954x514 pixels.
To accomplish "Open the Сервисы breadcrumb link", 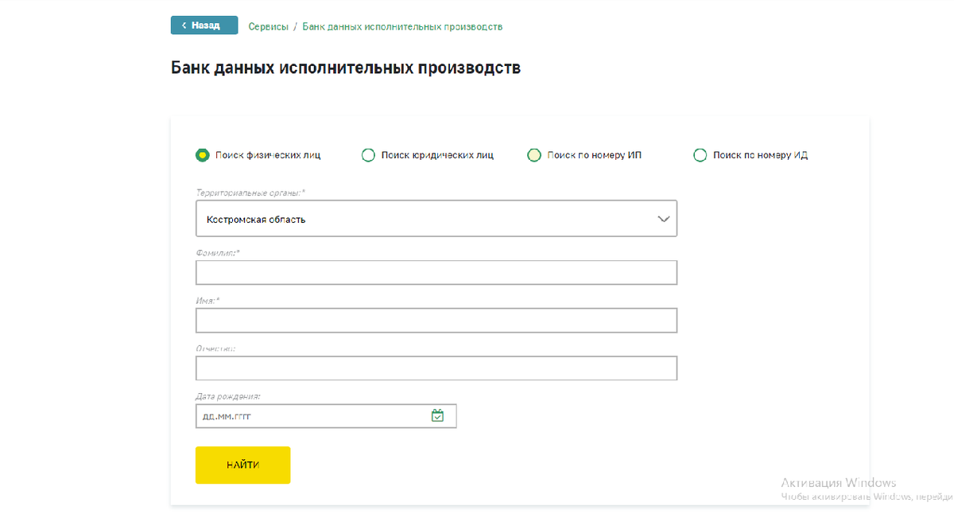I will point(269,26).
